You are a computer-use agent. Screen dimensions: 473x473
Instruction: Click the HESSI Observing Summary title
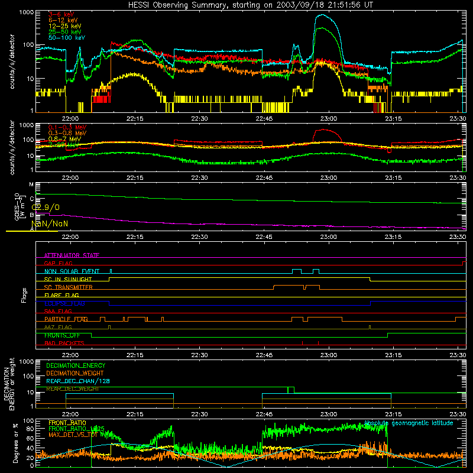[x=250, y=5]
